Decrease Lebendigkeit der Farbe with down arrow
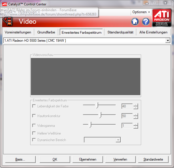 pos(135,108)
